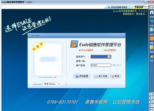This screenshot has height=111, width=154.
Task: Switch to the F9 其他店面库存情况 tab
Action: tap(119, 7)
